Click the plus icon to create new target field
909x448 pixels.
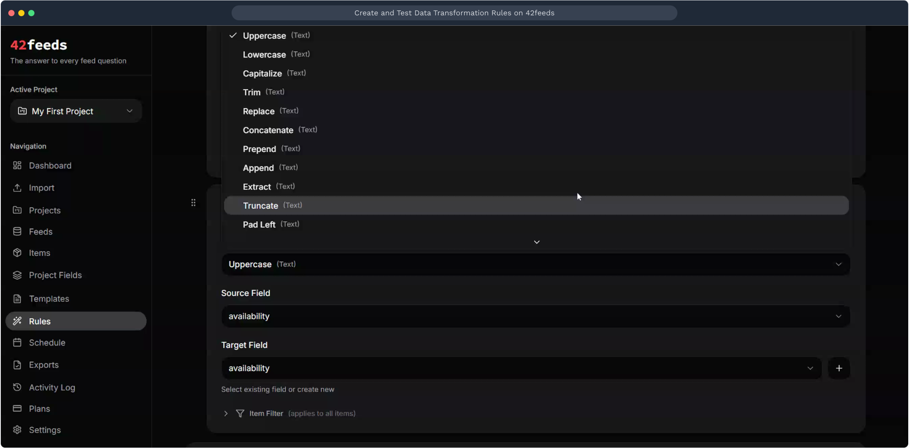pos(839,368)
